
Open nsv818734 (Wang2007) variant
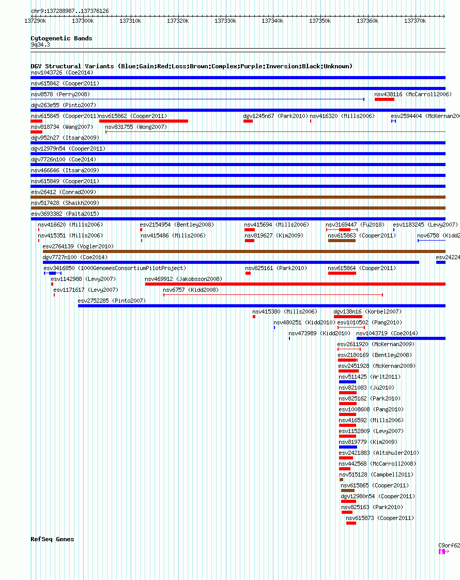pos(62,127)
